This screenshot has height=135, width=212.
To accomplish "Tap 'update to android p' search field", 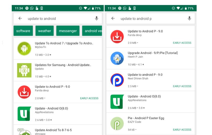I will (150, 19).
